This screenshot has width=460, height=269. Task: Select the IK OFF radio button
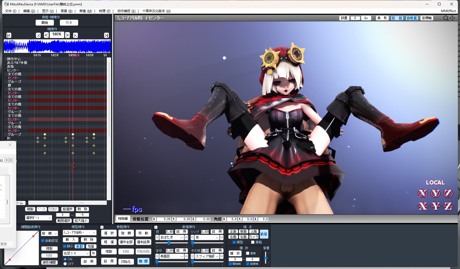click(65, 264)
